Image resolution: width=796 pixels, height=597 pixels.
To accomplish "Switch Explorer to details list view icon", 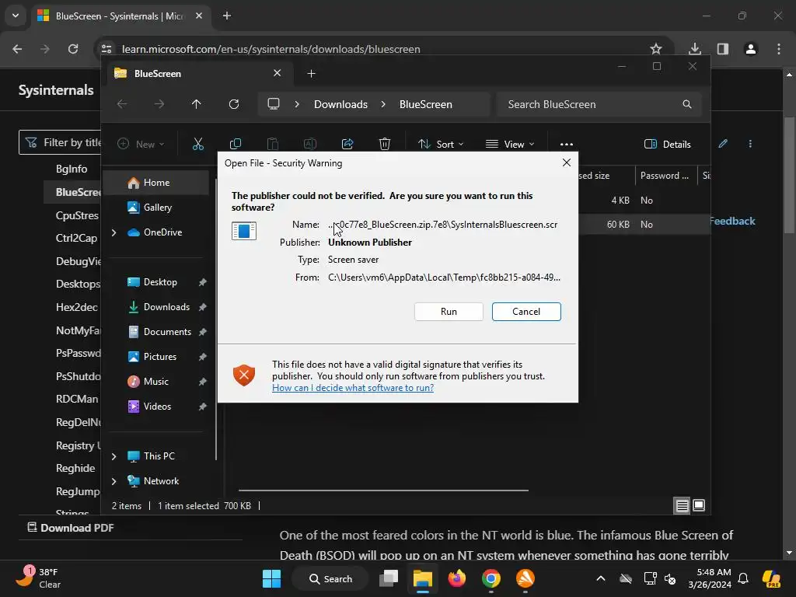I will pos(682,505).
